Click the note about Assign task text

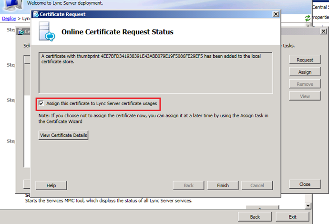tap(154, 119)
